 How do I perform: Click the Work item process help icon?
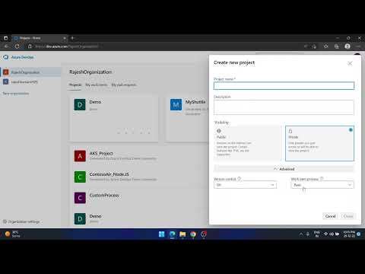pyautogui.click(x=322, y=179)
